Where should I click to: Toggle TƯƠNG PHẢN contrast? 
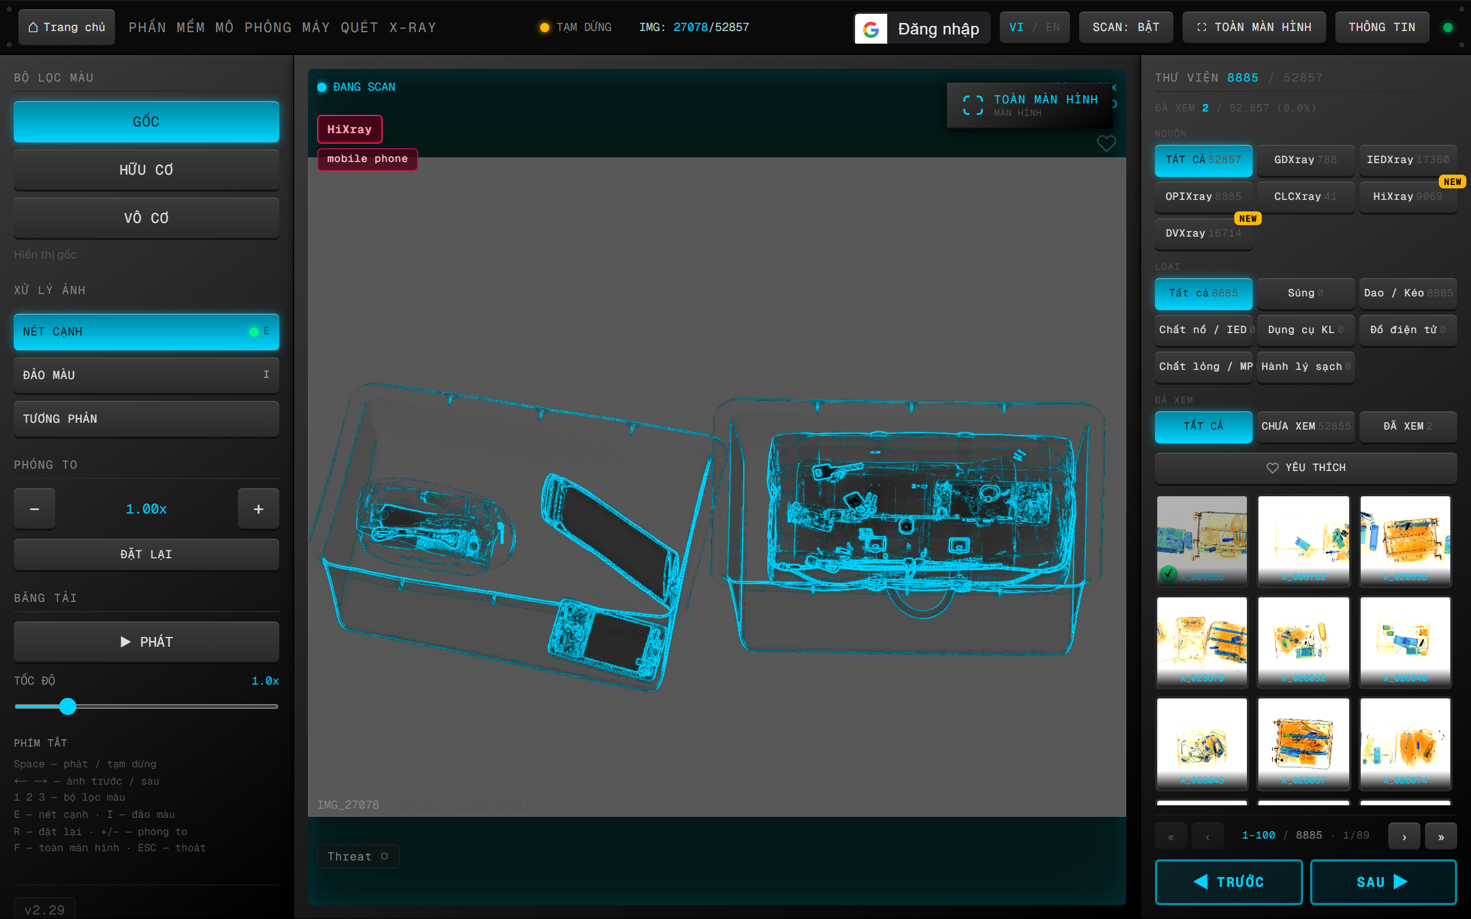pos(147,419)
